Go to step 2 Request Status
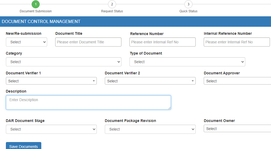Viewport: 271px width, 149px height. click(112, 4)
